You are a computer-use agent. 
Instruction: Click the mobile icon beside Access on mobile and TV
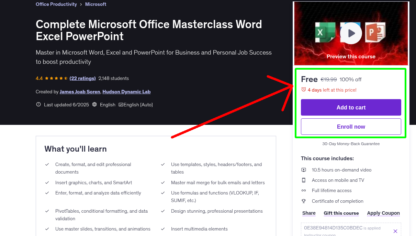(x=304, y=180)
